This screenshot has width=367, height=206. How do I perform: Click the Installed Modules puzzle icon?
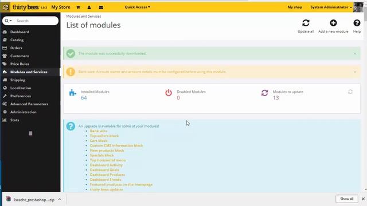[73, 93]
